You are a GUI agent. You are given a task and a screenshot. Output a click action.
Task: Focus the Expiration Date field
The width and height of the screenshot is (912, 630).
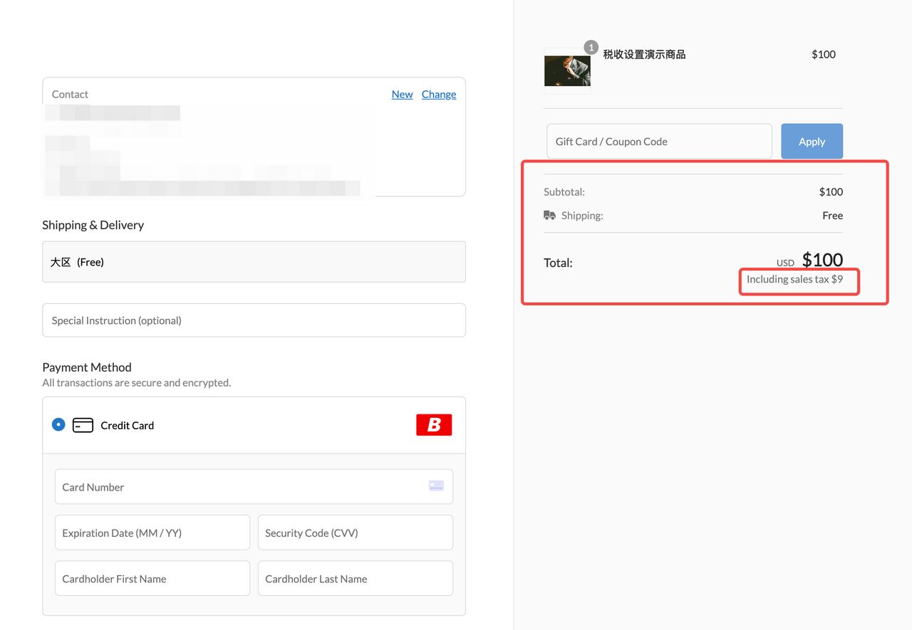152,532
